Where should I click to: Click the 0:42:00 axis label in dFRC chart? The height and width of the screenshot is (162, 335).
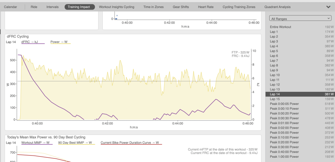tap(107, 123)
